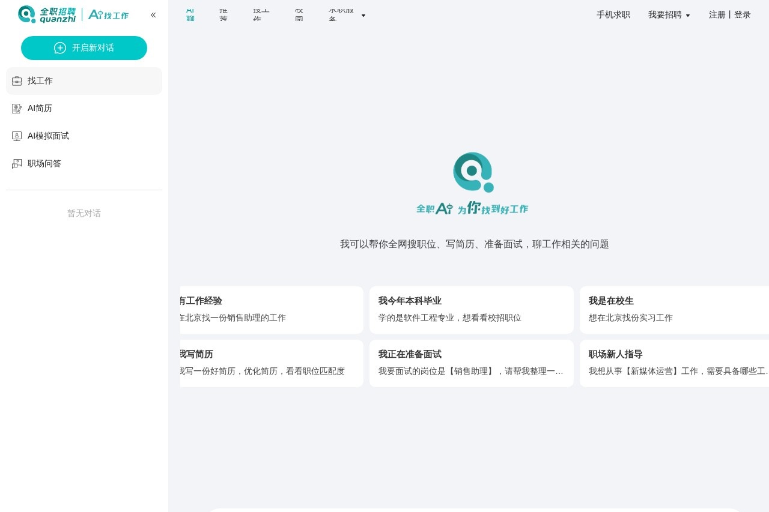Start a new conversation with 开启新对话

pos(84,48)
